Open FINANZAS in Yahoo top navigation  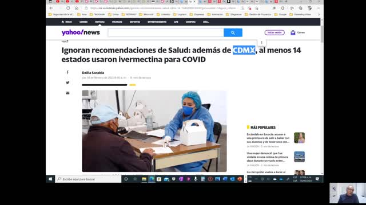point(117,22)
